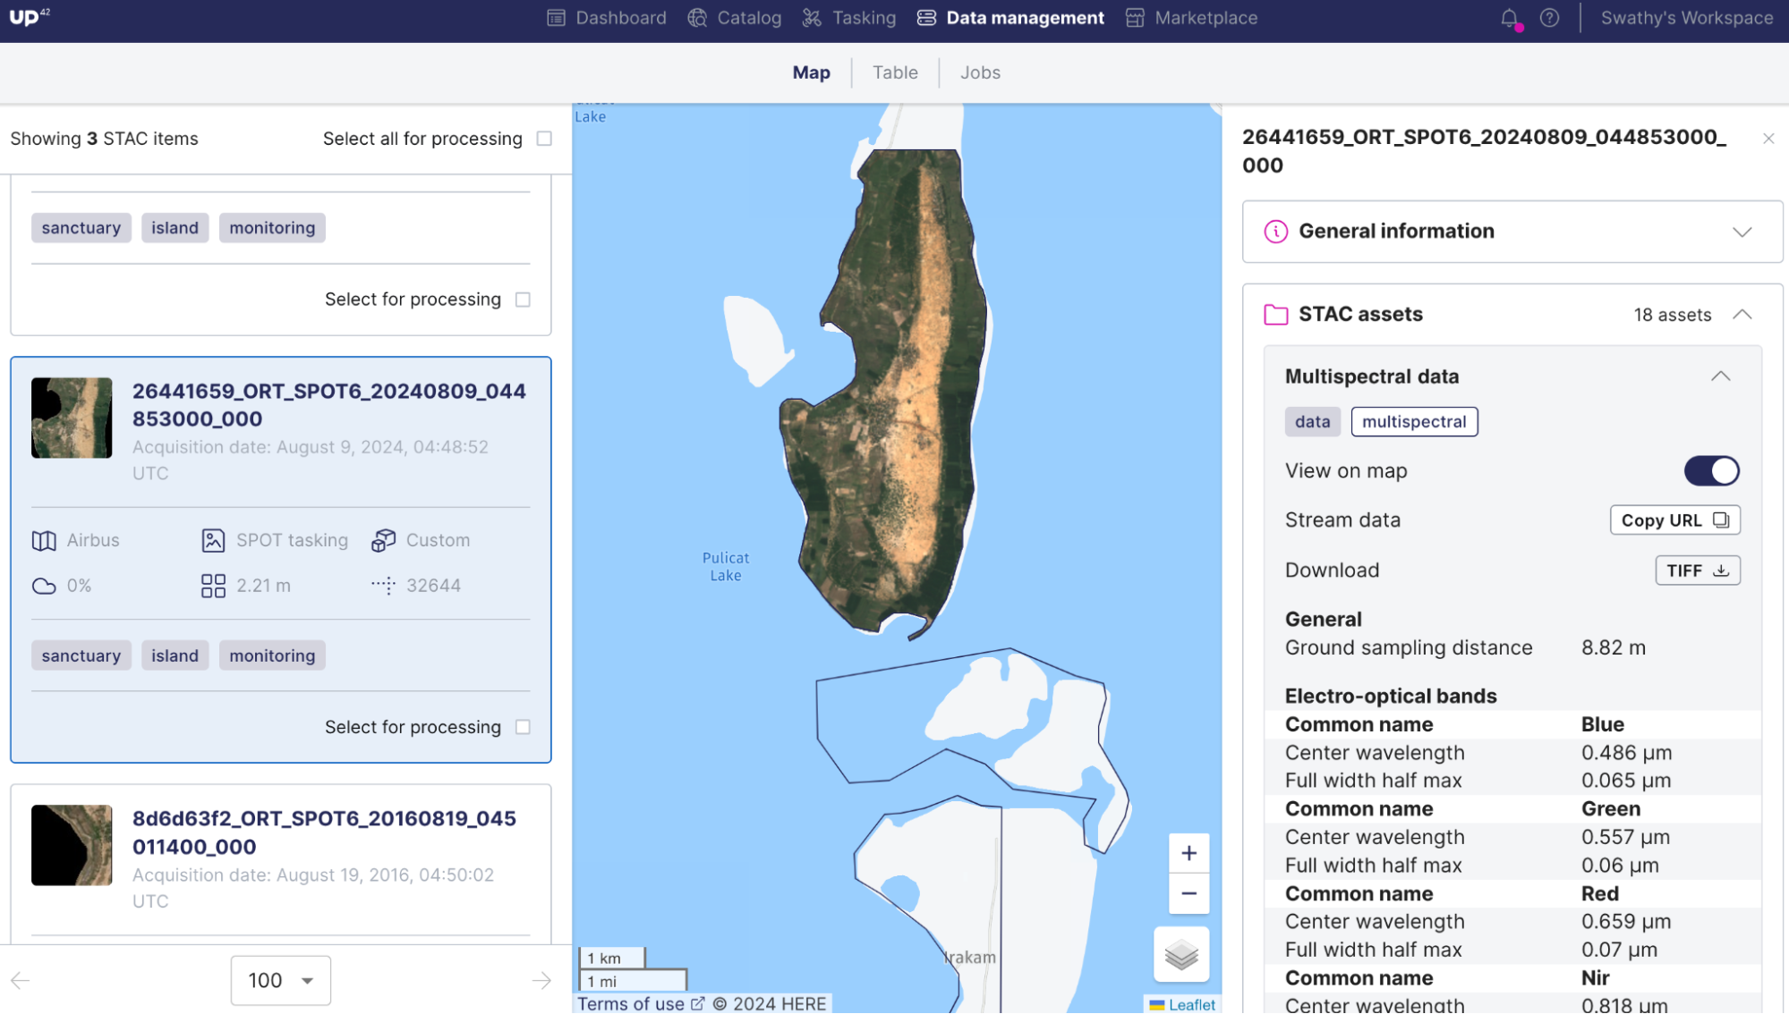Click the Catalog nav icon
Screen dimensions: 1789x1014
tap(697, 18)
